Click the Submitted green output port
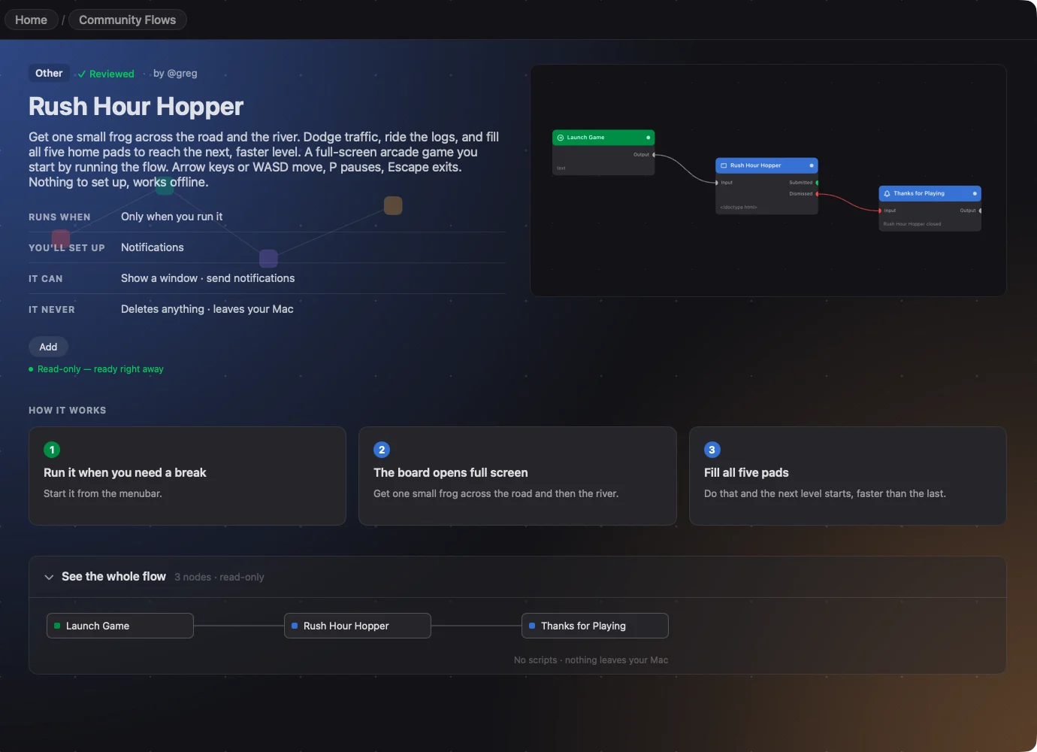 pyautogui.click(x=817, y=183)
